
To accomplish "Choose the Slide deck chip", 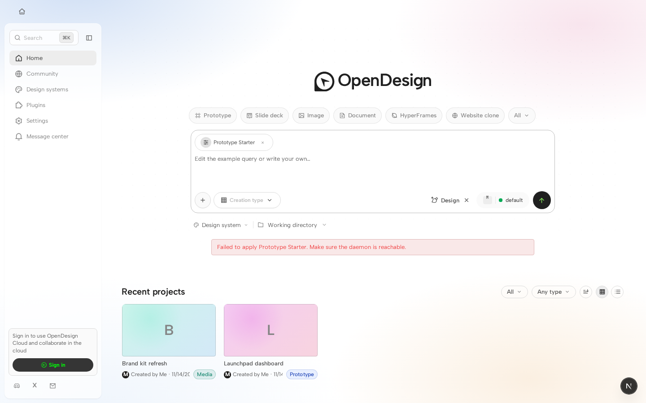I will coord(265,116).
